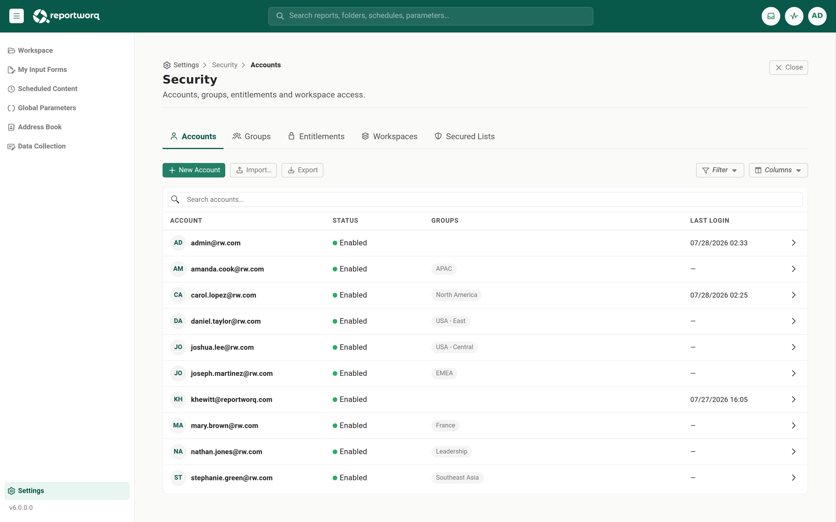Image resolution: width=836 pixels, height=522 pixels.
Task: Click the GROUPS column header
Action: pos(445,221)
